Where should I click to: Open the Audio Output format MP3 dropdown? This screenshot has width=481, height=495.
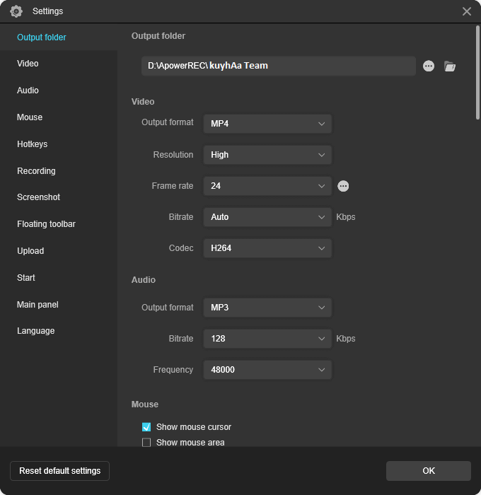point(267,308)
